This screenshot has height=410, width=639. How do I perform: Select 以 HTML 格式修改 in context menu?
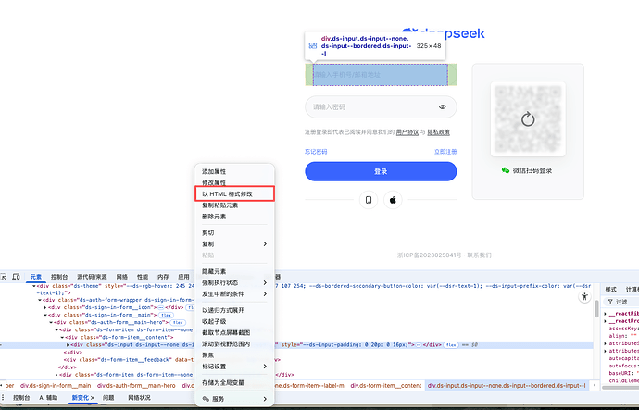[x=227, y=193]
